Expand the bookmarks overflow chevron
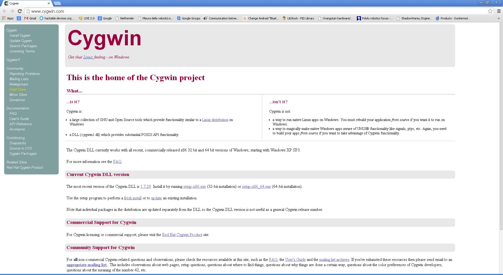 [499, 18]
